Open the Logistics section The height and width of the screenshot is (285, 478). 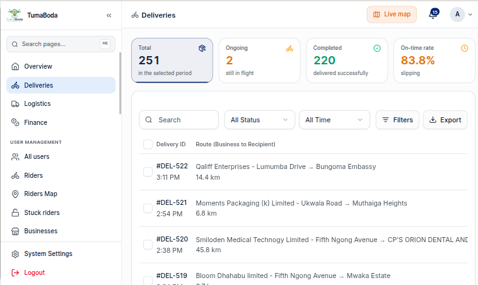pyautogui.click(x=61, y=104)
